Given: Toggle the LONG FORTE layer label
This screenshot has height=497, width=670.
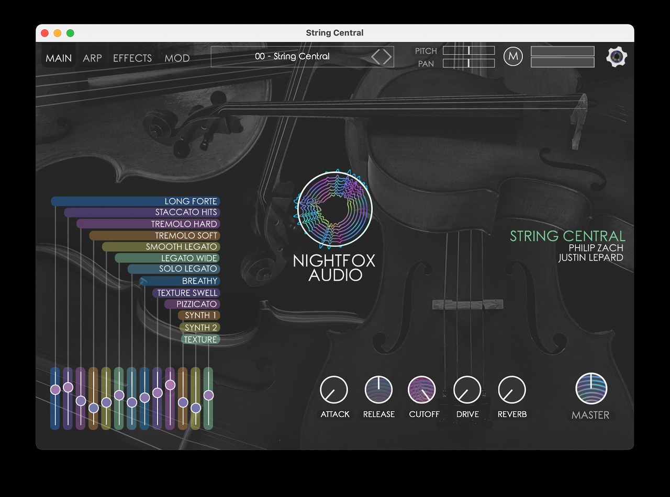Looking at the screenshot, I should point(191,201).
